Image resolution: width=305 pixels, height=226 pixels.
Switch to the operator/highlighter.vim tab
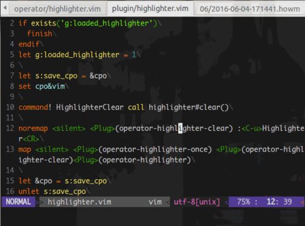[x=57, y=9]
